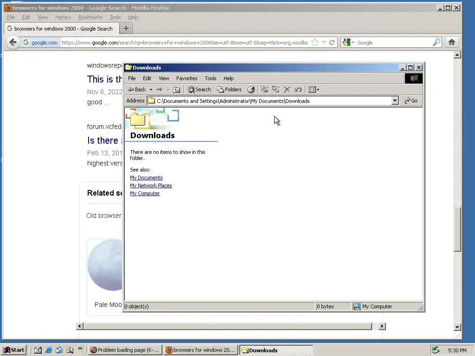Follow the My Network Places link

(x=151, y=185)
